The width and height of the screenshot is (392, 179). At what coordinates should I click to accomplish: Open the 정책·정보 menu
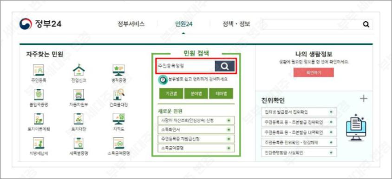pos(236,24)
